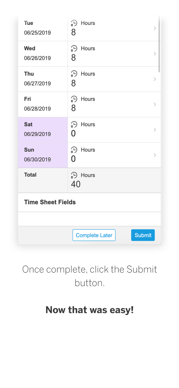Open Sunday's entry via its chevron
179x388 pixels.
[155, 155]
